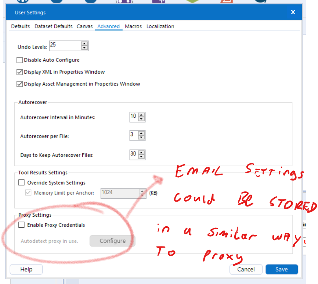
Task: Enable Proxy Credentials
Action: pyautogui.click(x=21, y=225)
